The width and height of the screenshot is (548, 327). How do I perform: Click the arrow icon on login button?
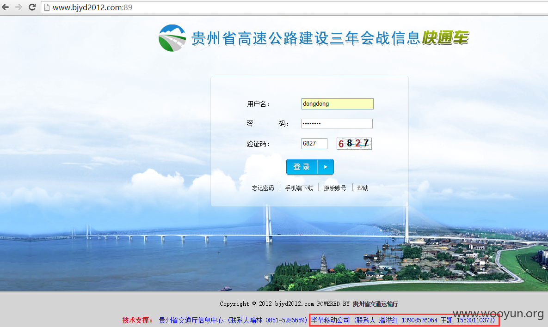coord(326,167)
